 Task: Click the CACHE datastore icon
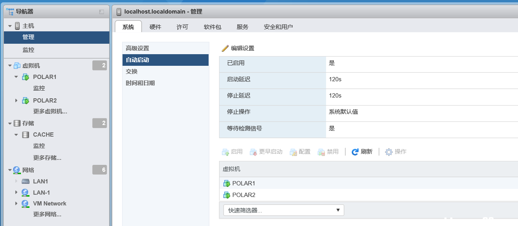click(x=26, y=135)
